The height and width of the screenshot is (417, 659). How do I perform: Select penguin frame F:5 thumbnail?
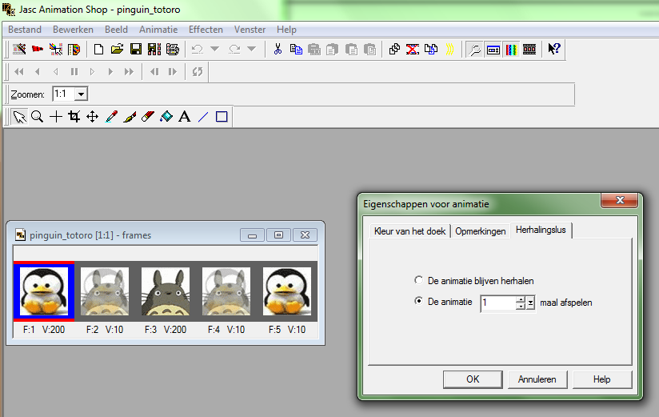tap(287, 291)
